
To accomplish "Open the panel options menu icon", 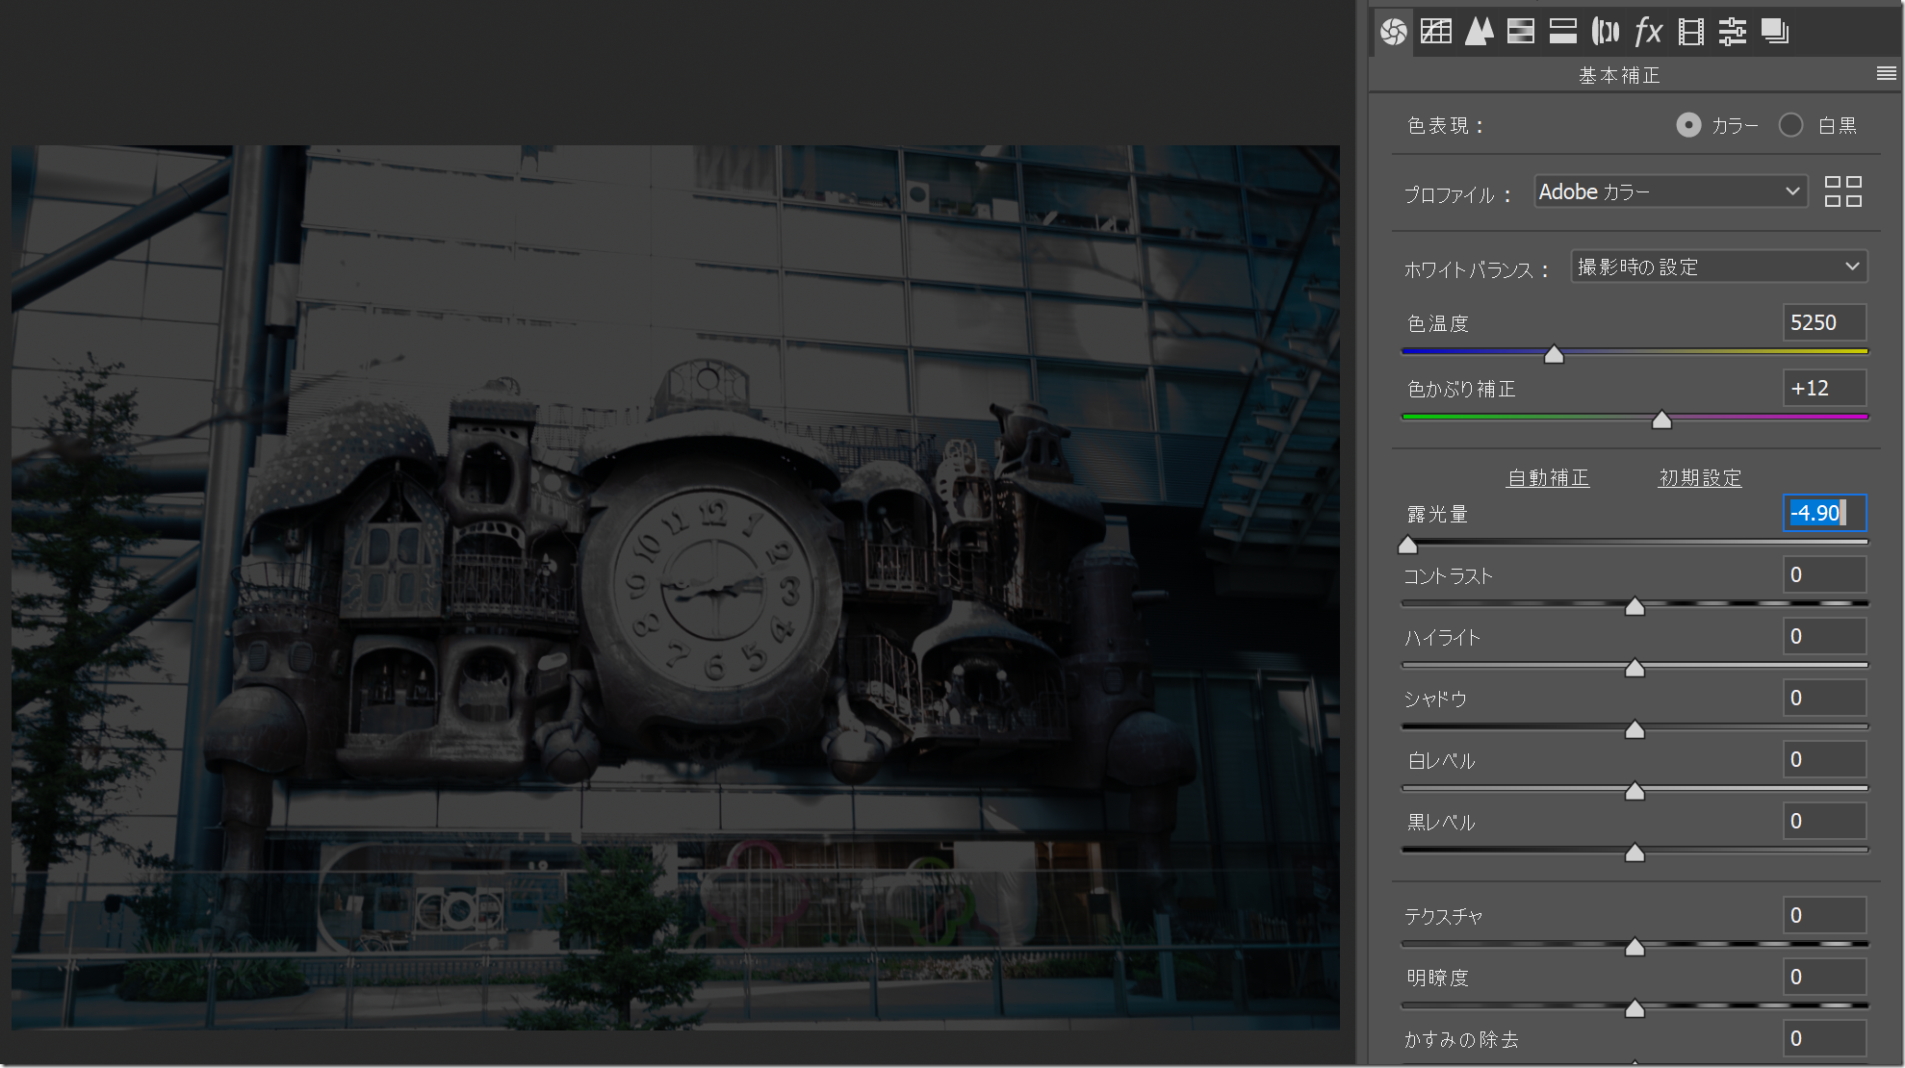I will (x=1886, y=74).
